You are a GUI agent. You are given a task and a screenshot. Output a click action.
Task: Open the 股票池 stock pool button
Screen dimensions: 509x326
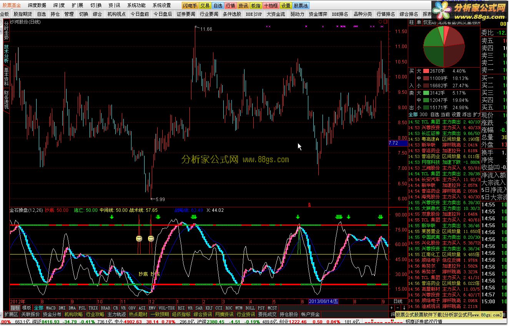(x=301, y=5)
